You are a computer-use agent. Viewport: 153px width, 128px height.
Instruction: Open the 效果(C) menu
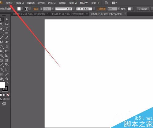pyautogui.click(x=62, y=3)
